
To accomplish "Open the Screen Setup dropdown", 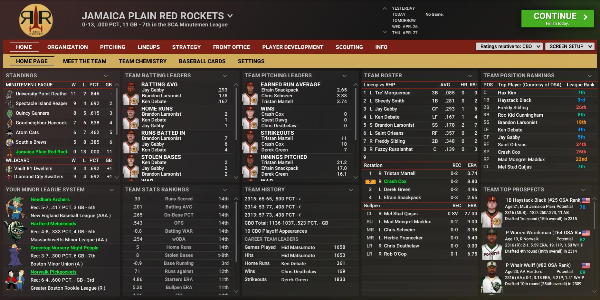I will pos(569,46).
